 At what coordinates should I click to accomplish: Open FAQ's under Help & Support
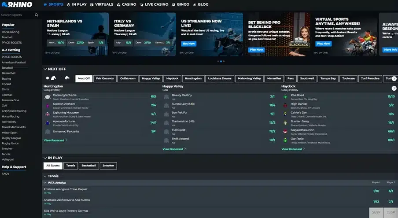pyautogui.click(x=6, y=174)
